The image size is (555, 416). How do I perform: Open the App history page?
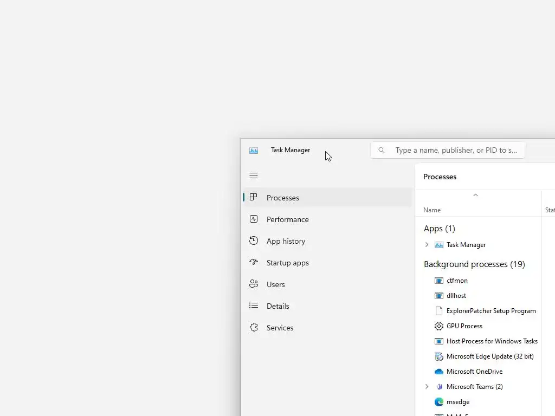[327, 241]
